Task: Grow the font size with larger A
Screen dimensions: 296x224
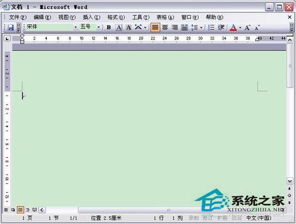Action: tap(247, 28)
